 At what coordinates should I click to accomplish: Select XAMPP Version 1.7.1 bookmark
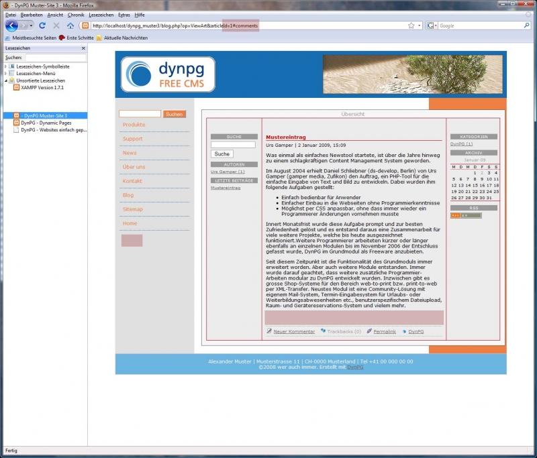click(42, 87)
